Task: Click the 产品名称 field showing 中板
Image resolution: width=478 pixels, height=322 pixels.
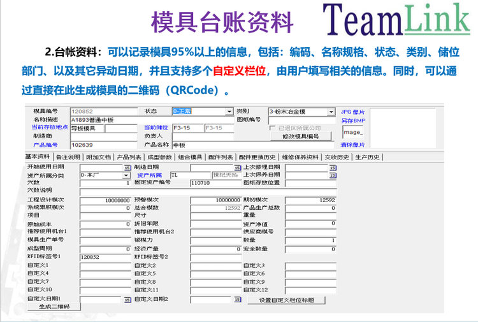Action: pos(254,145)
